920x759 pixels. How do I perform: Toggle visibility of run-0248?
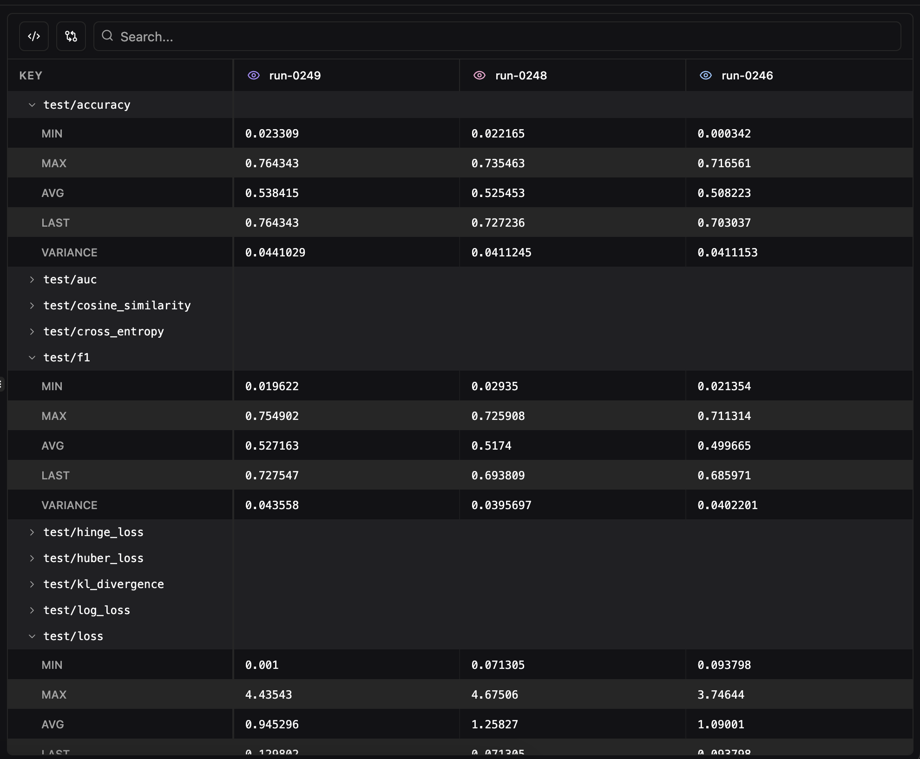tap(480, 75)
